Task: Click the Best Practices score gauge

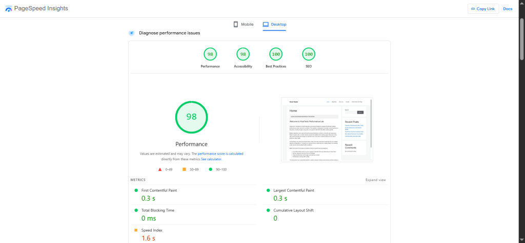Action: click(276, 54)
